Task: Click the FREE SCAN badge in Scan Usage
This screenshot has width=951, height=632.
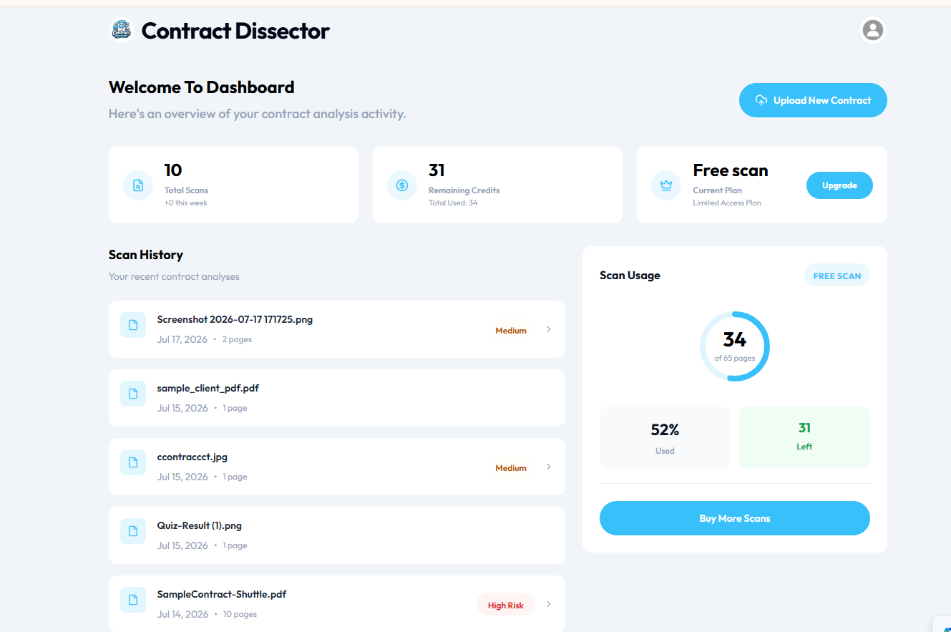Action: [837, 276]
